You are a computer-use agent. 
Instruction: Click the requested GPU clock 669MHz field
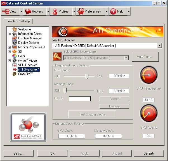(x=119, y=76)
